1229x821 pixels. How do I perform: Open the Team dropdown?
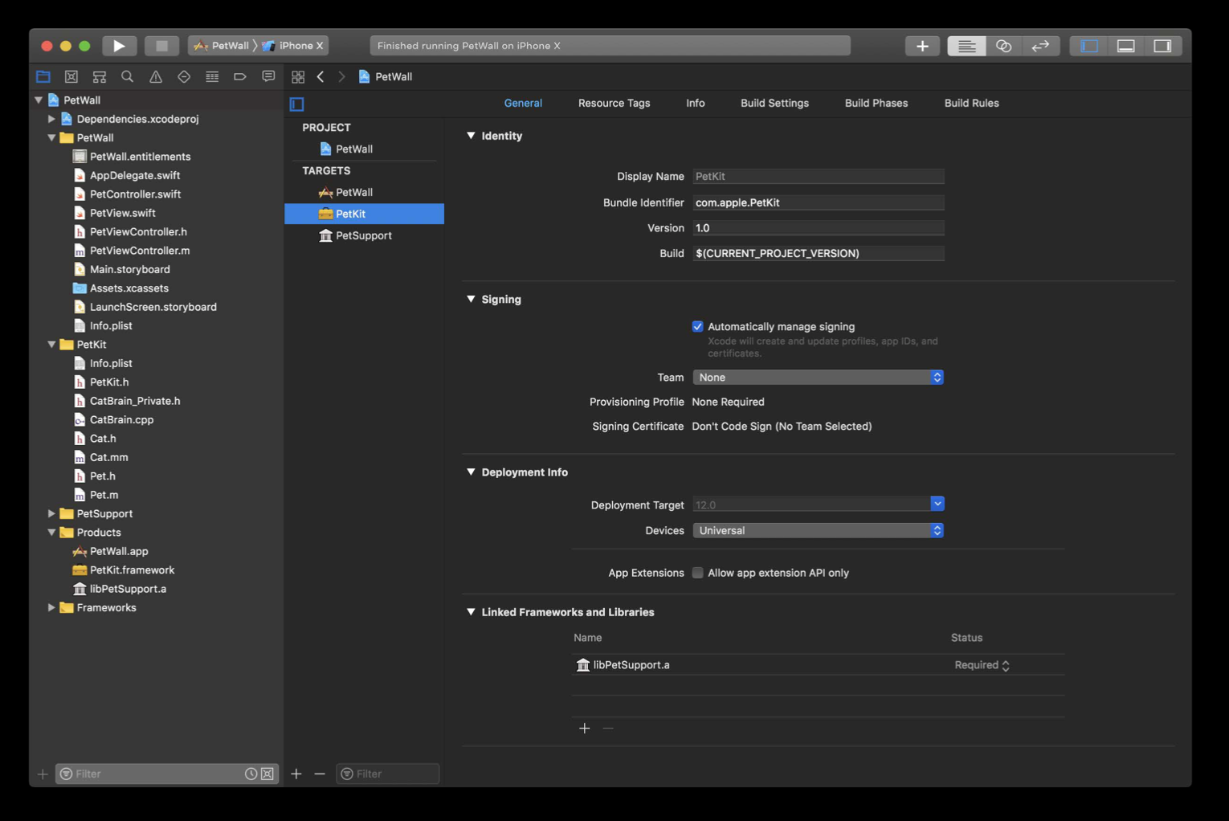coord(817,377)
